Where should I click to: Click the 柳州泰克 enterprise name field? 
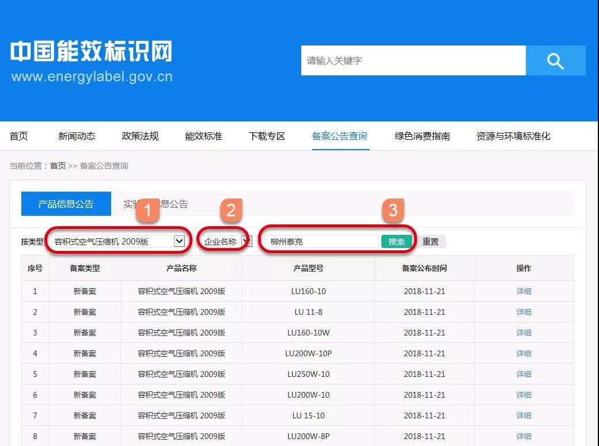click(320, 241)
